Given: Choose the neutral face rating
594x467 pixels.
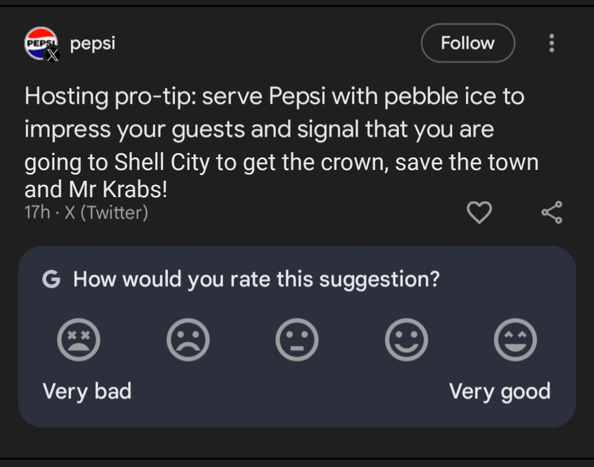Looking at the screenshot, I should [297, 340].
